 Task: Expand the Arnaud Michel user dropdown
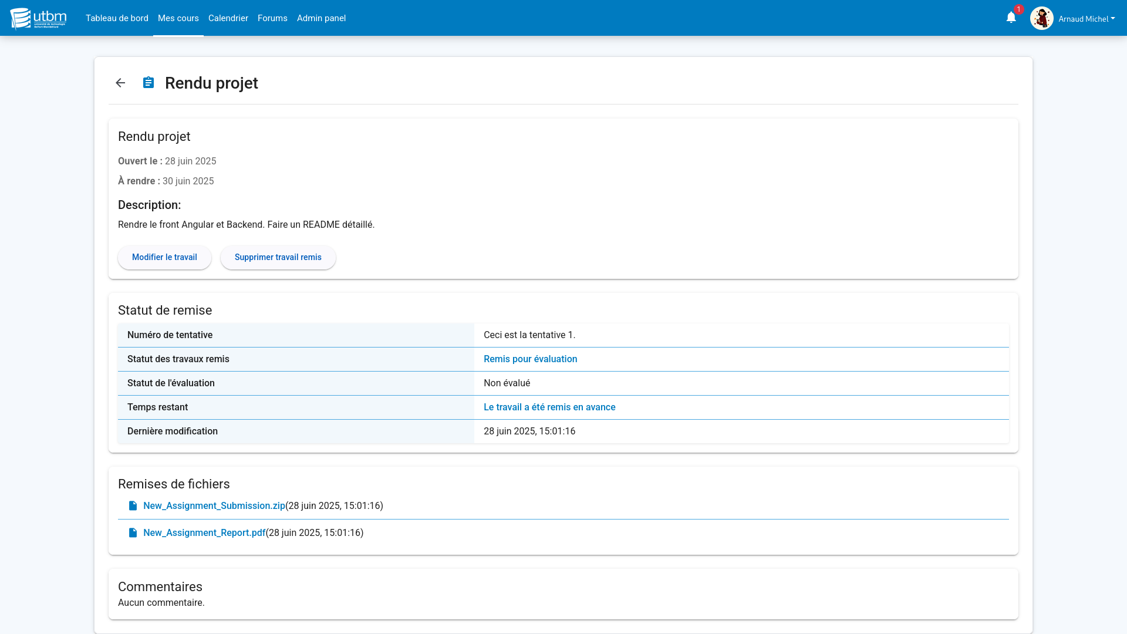1086,19
